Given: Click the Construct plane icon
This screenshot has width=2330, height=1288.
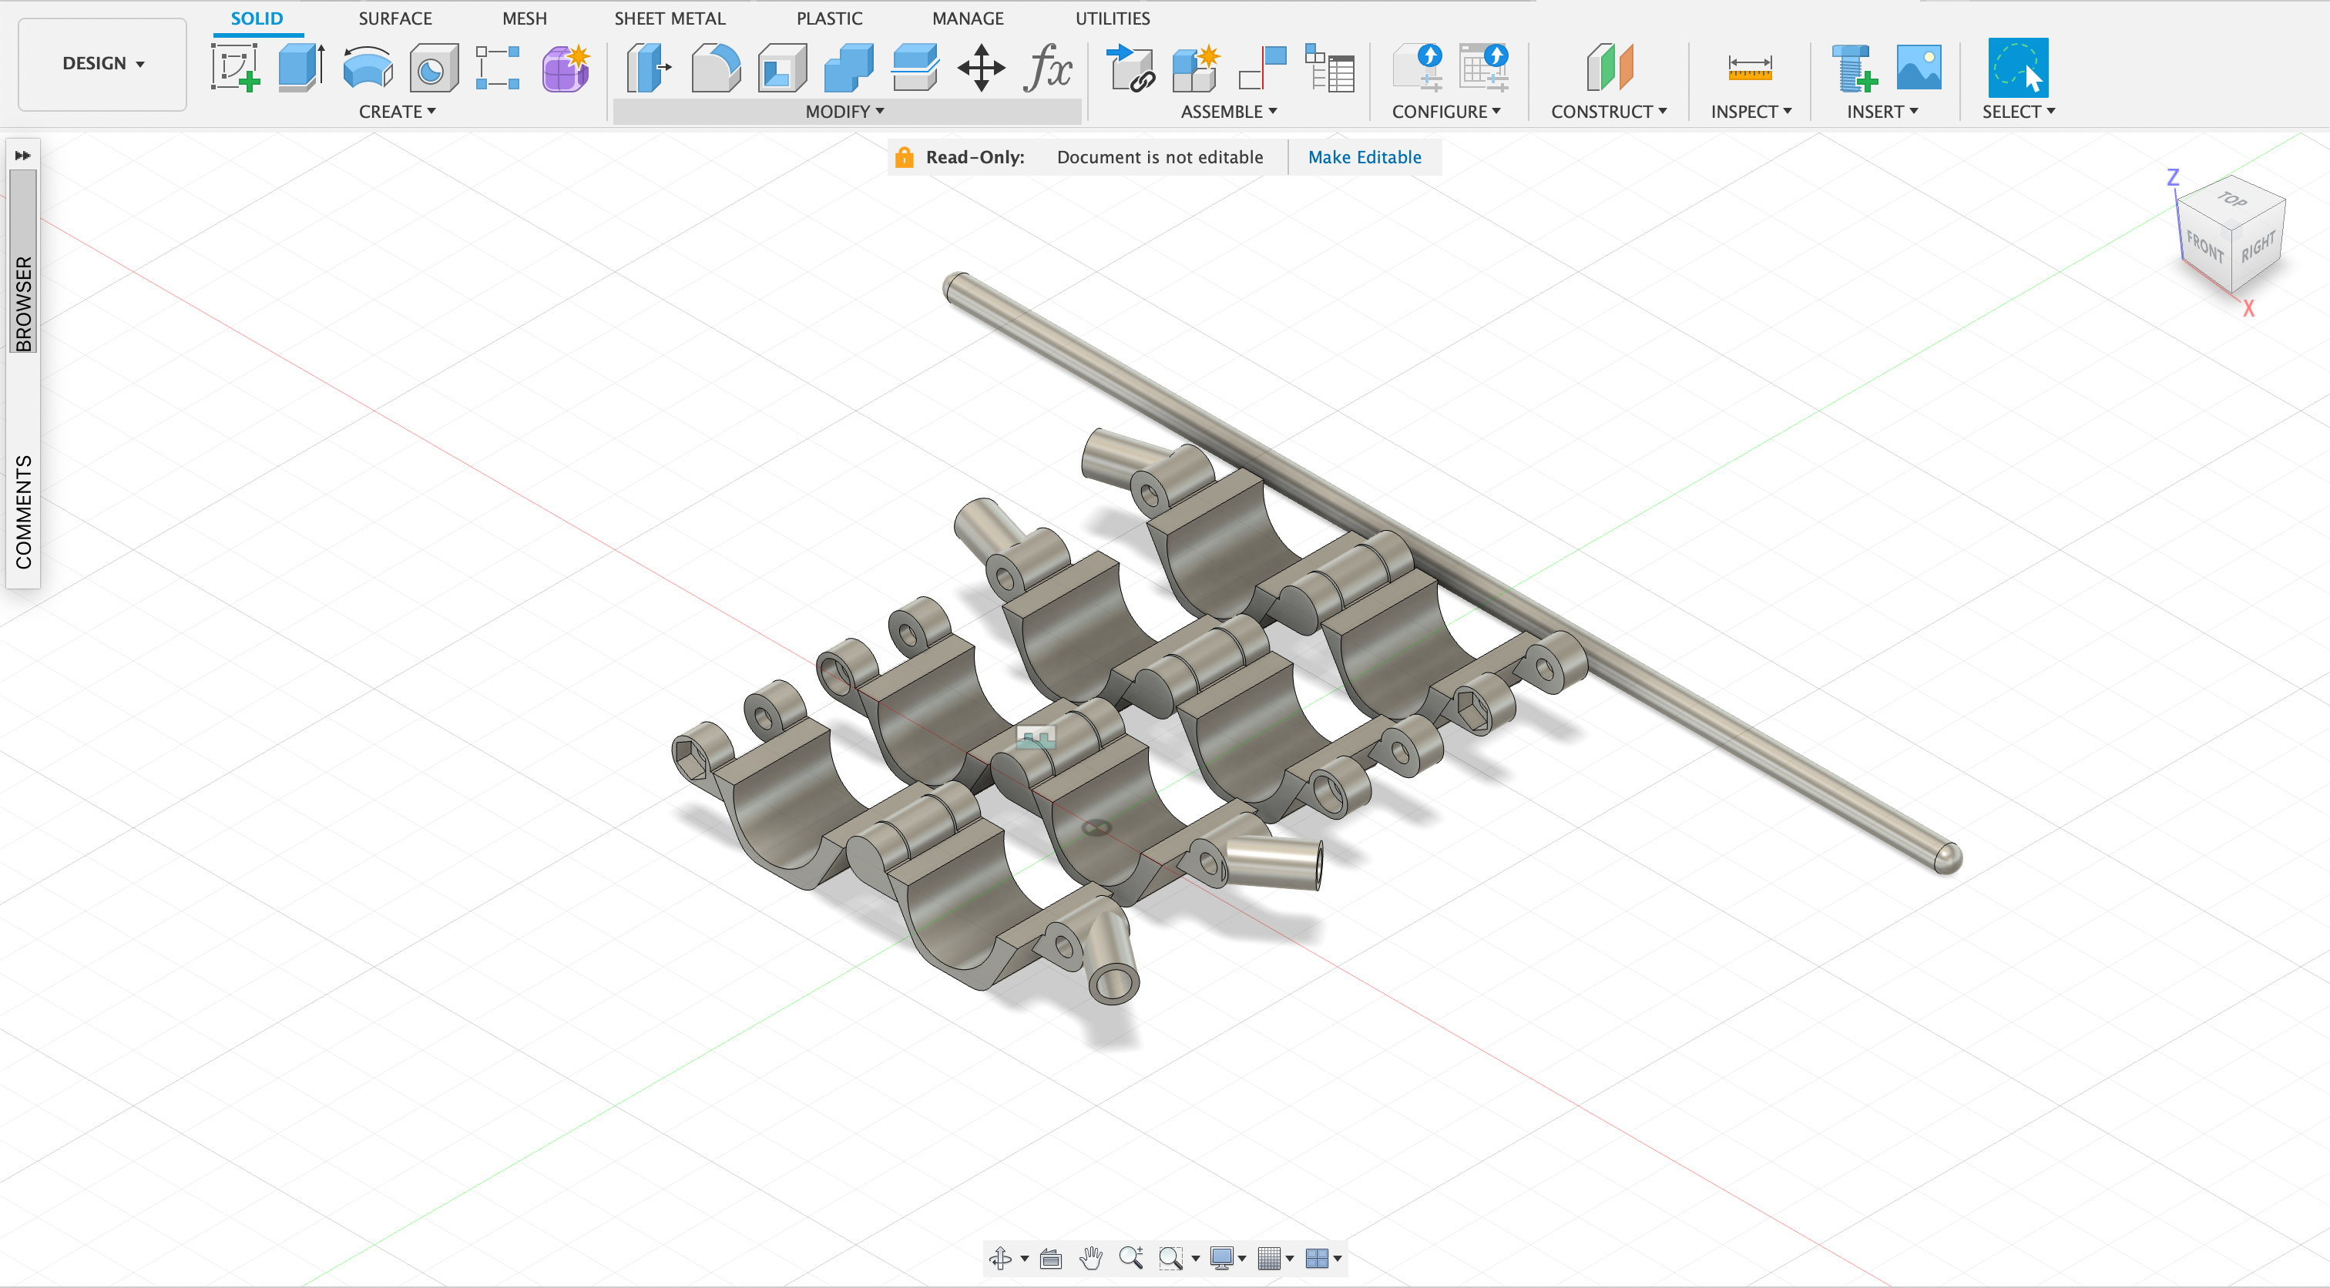Looking at the screenshot, I should tap(1609, 68).
